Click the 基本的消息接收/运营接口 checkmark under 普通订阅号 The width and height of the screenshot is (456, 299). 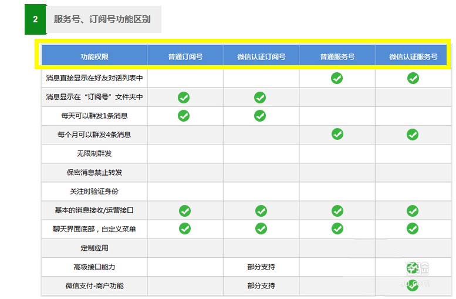(x=185, y=211)
